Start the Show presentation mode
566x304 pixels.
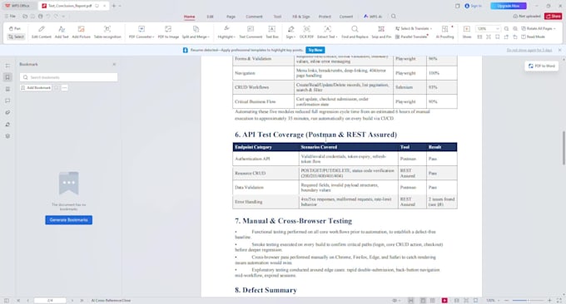click(467, 32)
